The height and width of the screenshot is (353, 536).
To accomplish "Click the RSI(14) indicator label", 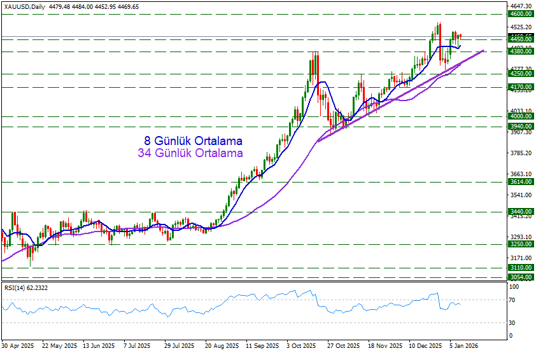I will (26, 288).
